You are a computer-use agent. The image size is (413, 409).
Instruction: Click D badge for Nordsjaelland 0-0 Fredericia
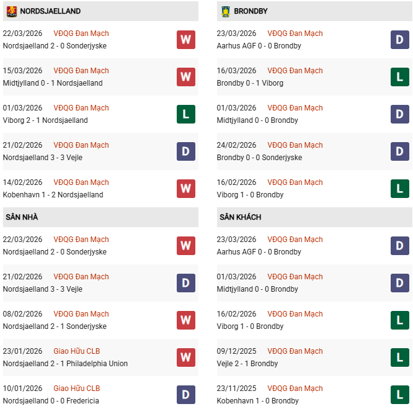pyautogui.click(x=186, y=395)
